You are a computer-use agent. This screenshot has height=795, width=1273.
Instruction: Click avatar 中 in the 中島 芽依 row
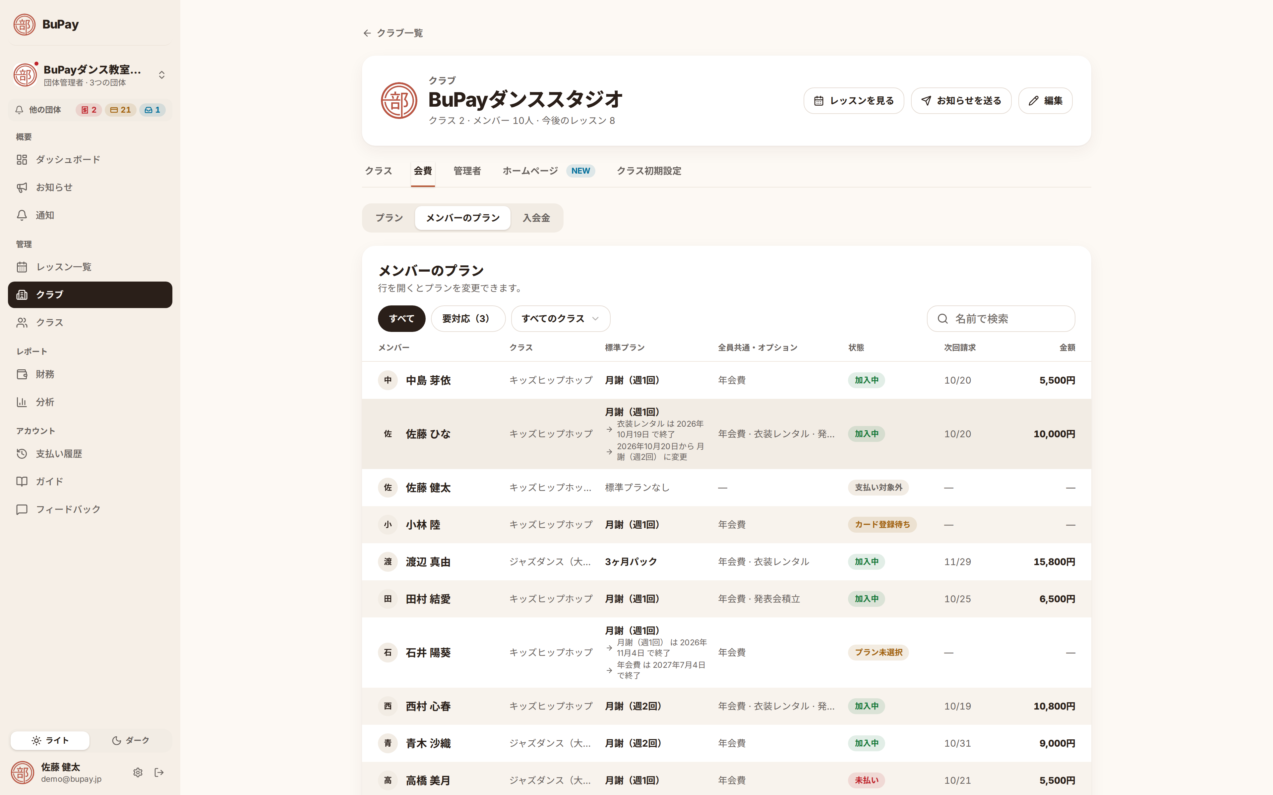388,380
